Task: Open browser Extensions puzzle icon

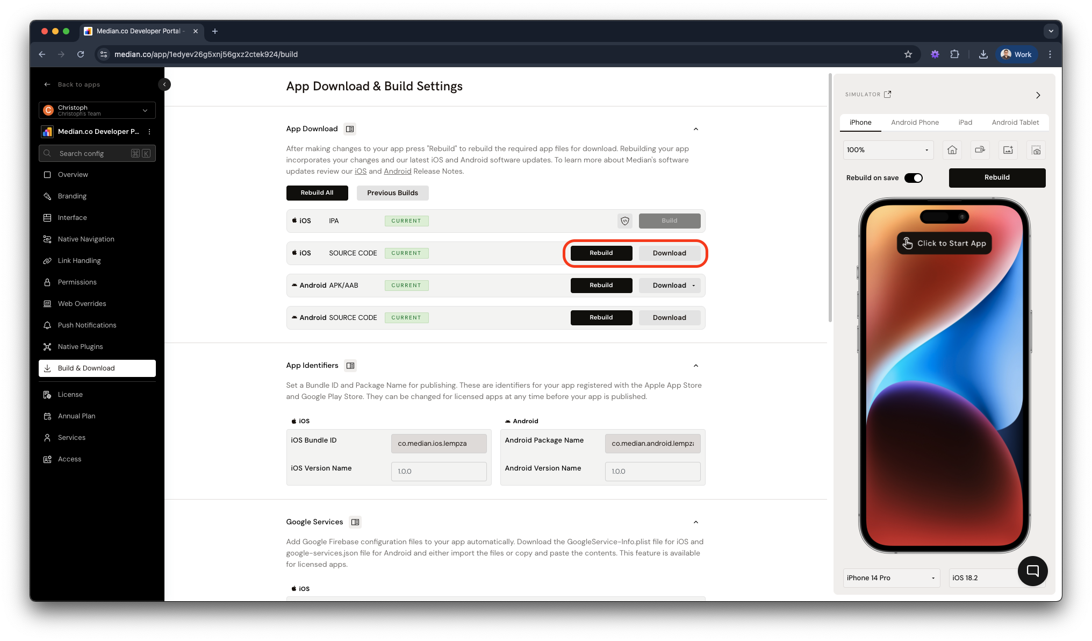Action: pos(955,54)
